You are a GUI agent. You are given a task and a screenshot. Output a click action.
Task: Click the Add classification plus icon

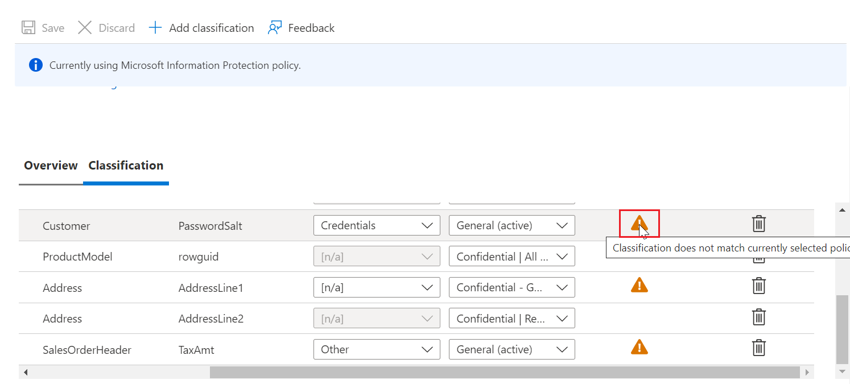(155, 28)
